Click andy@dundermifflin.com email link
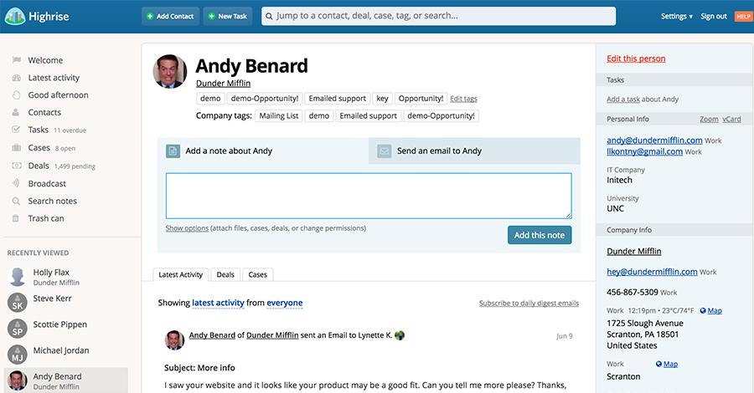The height and width of the screenshot is (393, 754). click(654, 140)
